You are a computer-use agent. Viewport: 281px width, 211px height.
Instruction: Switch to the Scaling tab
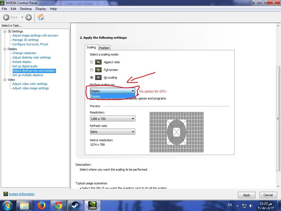91,47
